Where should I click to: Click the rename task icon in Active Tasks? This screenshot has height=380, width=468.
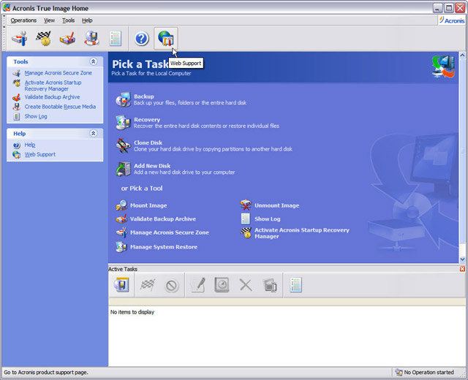pyautogui.click(x=270, y=285)
